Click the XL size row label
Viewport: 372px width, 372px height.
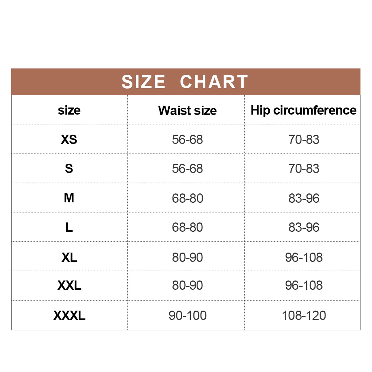[x=69, y=257]
